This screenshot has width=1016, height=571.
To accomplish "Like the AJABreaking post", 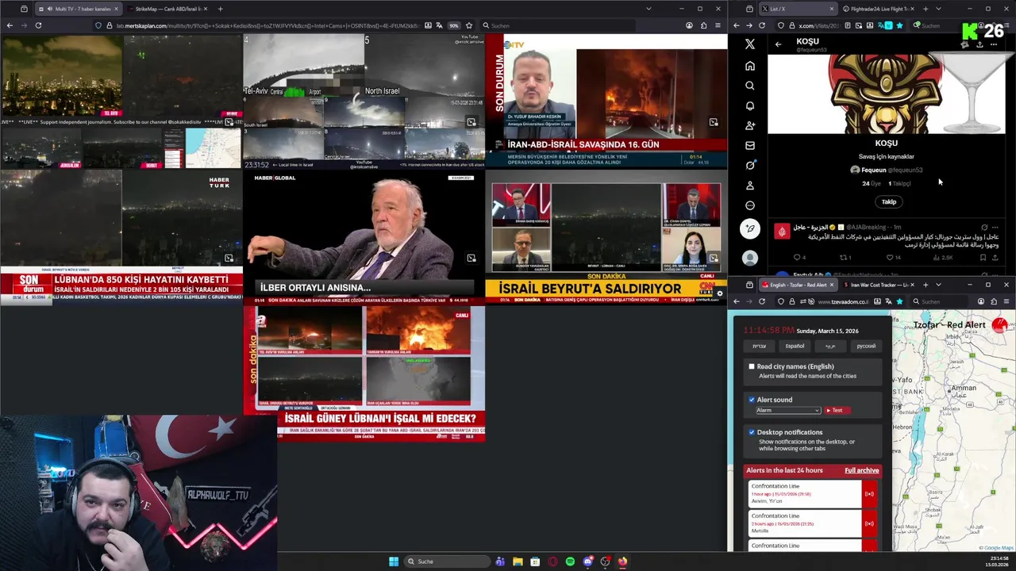I will (x=891, y=257).
